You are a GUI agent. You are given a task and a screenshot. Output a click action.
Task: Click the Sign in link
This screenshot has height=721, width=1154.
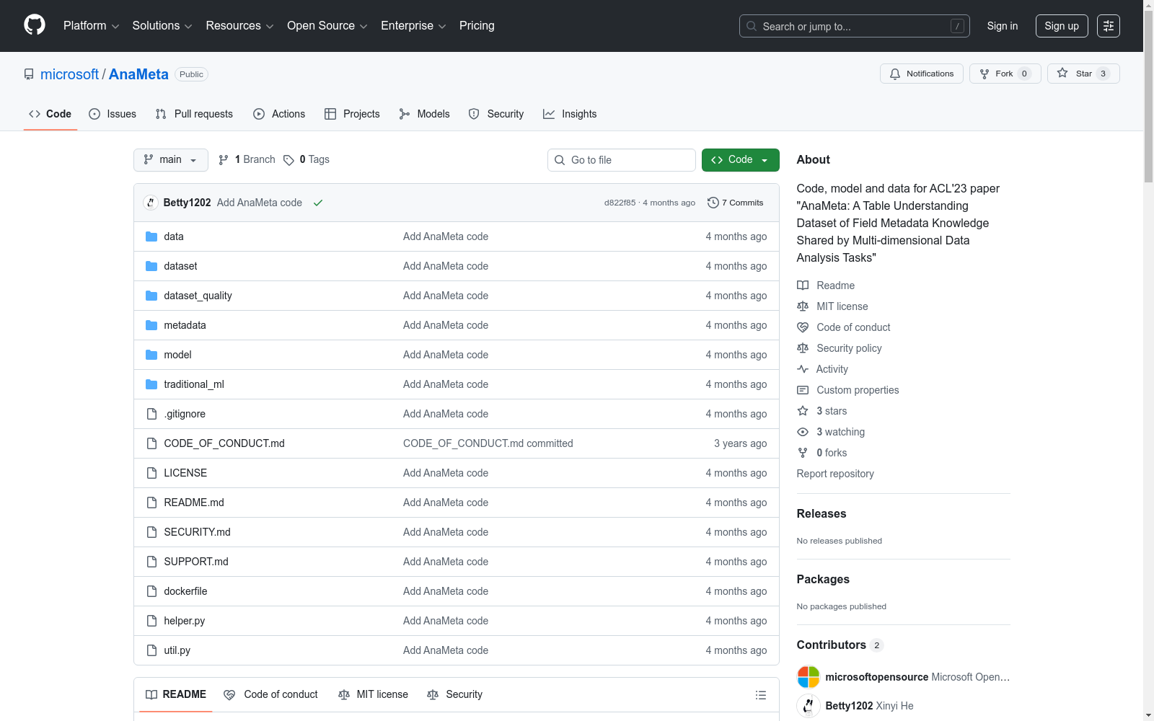point(1003,26)
